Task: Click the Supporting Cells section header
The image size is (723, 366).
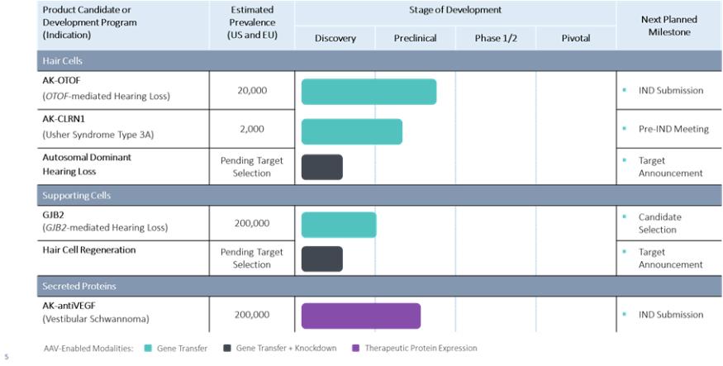Action: coord(76,196)
